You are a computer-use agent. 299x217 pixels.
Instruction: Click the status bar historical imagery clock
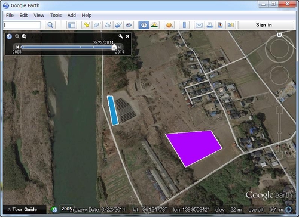pos(54,209)
